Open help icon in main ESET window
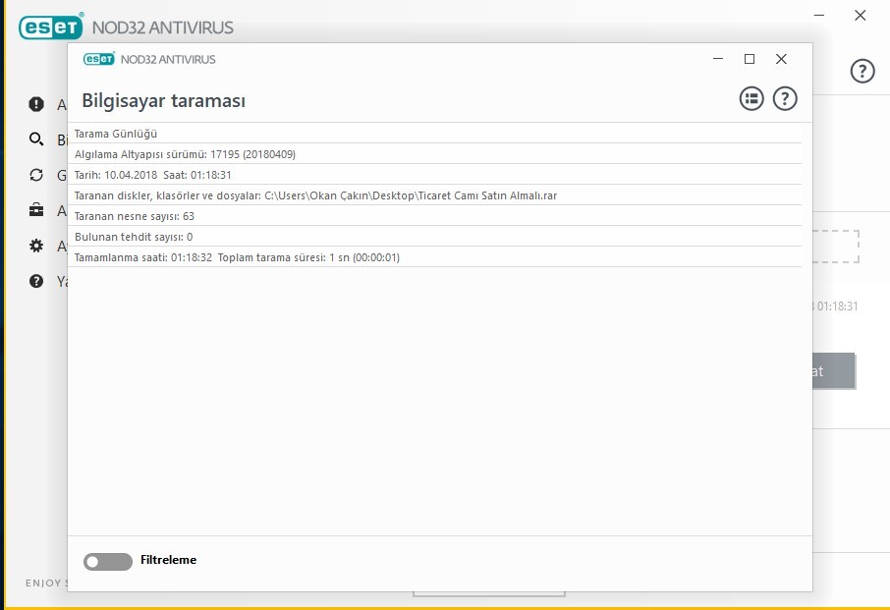This screenshot has height=610, width=890. tap(862, 71)
